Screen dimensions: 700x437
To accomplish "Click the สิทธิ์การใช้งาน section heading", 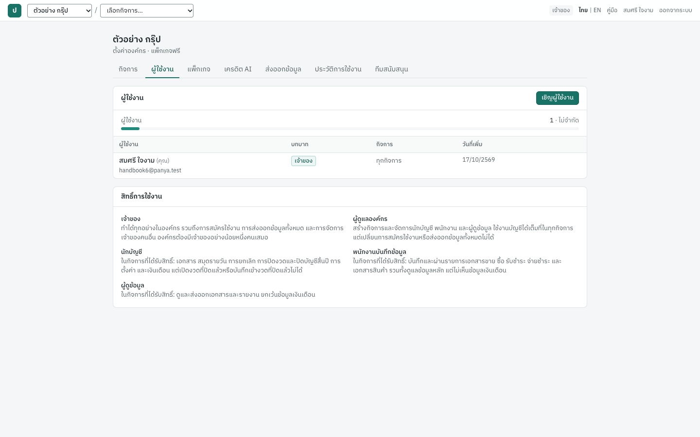I will (x=141, y=196).
